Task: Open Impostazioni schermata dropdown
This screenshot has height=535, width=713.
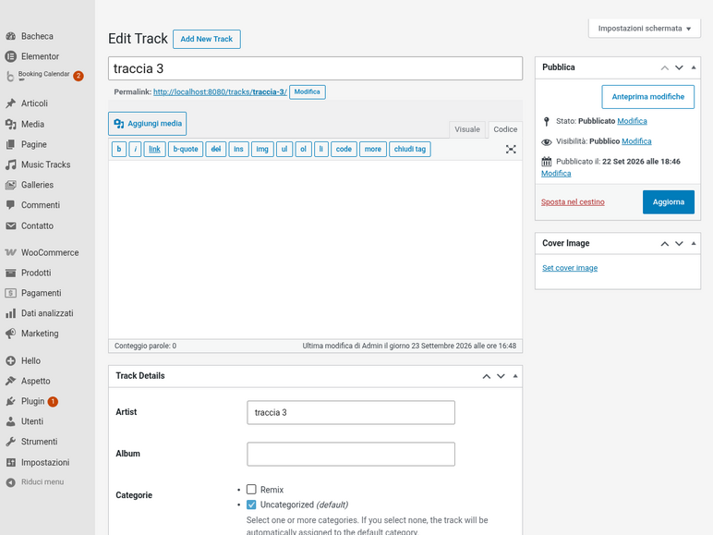Action: pos(645,29)
